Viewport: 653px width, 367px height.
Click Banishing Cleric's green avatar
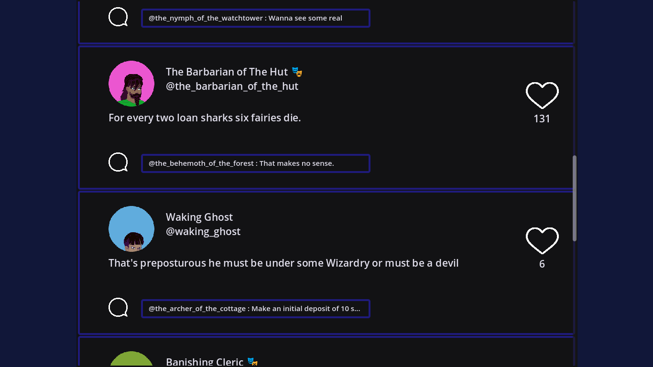[x=131, y=359]
